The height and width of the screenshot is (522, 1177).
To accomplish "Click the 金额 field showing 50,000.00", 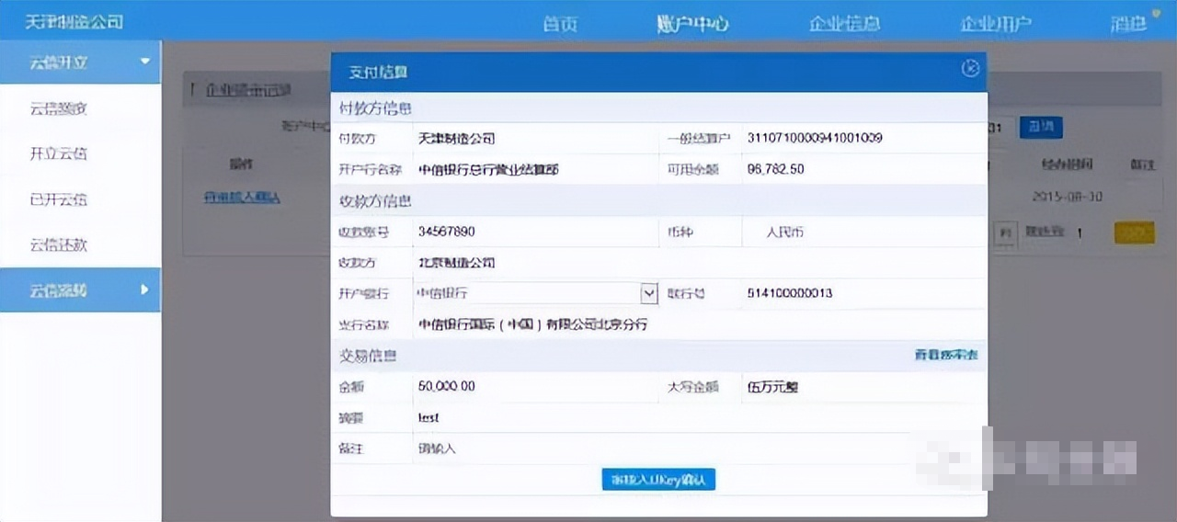I will [x=533, y=387].
